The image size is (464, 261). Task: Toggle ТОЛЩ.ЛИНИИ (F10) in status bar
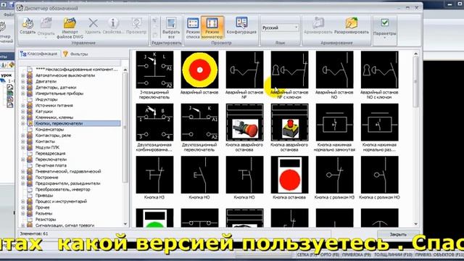(x=393, y=254)
